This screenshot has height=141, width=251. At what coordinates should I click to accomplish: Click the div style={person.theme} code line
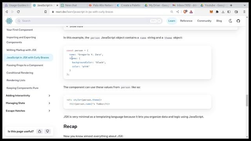click(x=84, y=100)
